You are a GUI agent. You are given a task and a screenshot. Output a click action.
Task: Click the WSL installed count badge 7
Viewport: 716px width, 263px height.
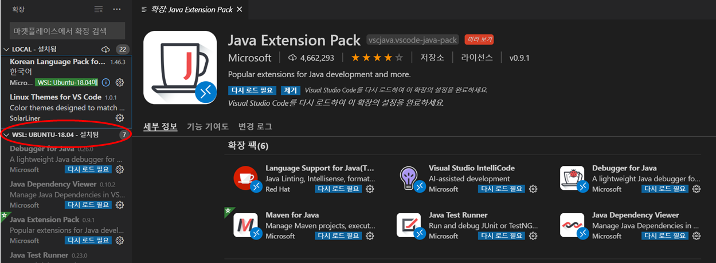coord(123,134)
